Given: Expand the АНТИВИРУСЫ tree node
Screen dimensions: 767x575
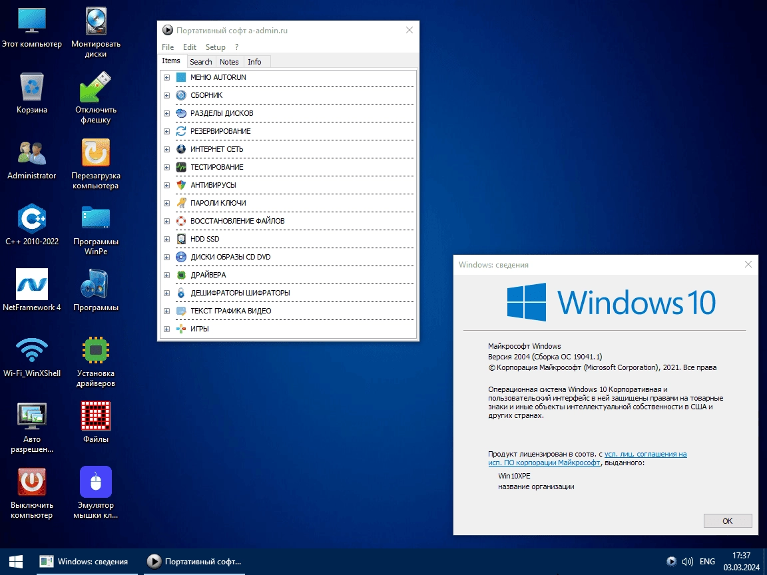Looking at the screenshot, I should point(167,185).
